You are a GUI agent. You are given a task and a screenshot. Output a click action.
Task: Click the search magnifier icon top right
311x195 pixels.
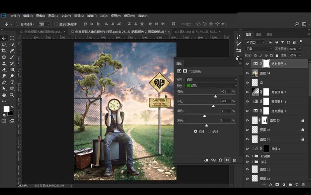point(297,24)
